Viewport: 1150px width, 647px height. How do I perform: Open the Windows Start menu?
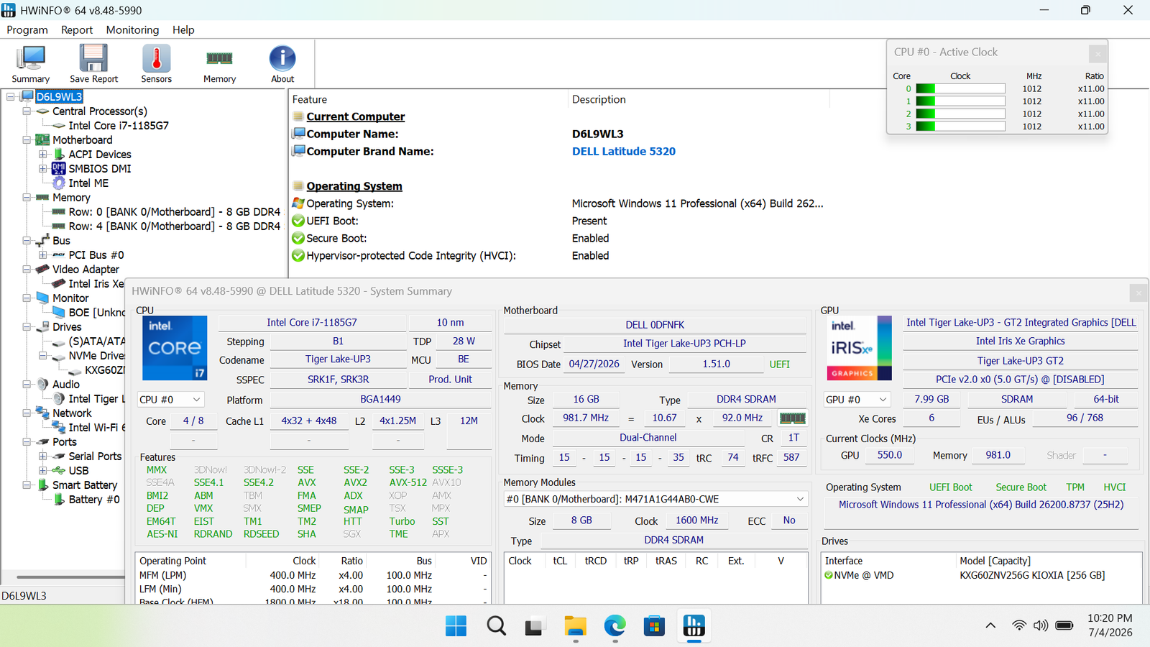[456, 626]
